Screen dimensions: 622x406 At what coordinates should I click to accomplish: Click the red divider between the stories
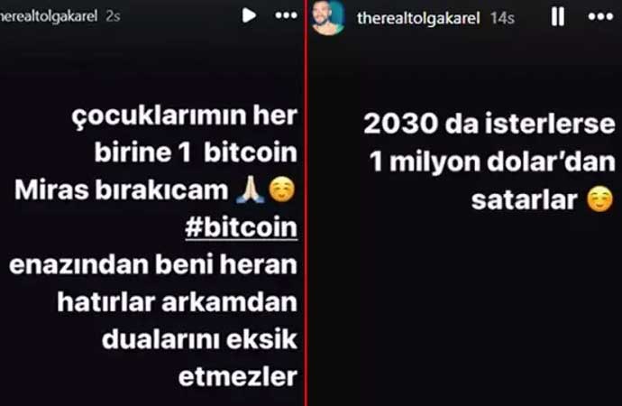click(306, 203)
